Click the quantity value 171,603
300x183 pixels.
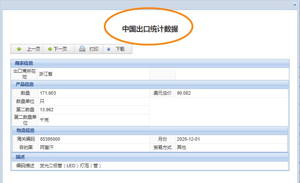pyautogui.click(x=48, y=93)
